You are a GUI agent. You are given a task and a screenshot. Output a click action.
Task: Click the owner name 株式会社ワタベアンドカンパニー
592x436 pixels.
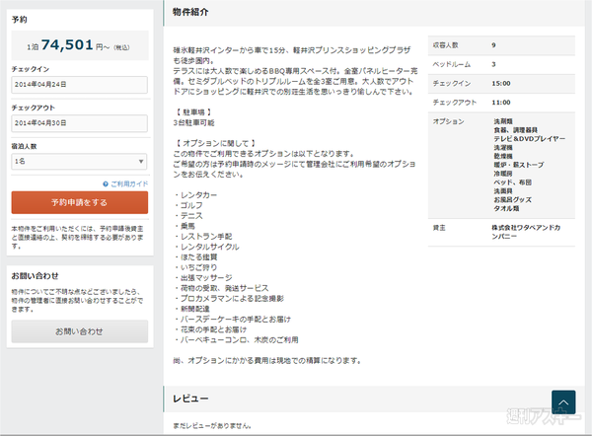(526, 232)
